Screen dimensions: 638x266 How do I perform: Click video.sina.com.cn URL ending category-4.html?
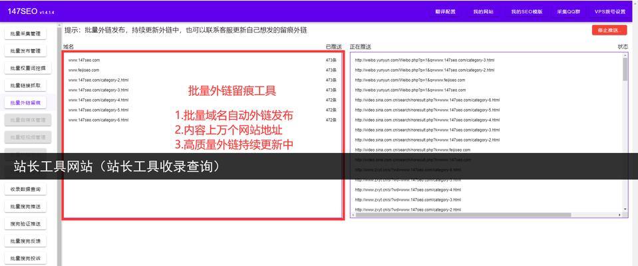pos(427,120)
